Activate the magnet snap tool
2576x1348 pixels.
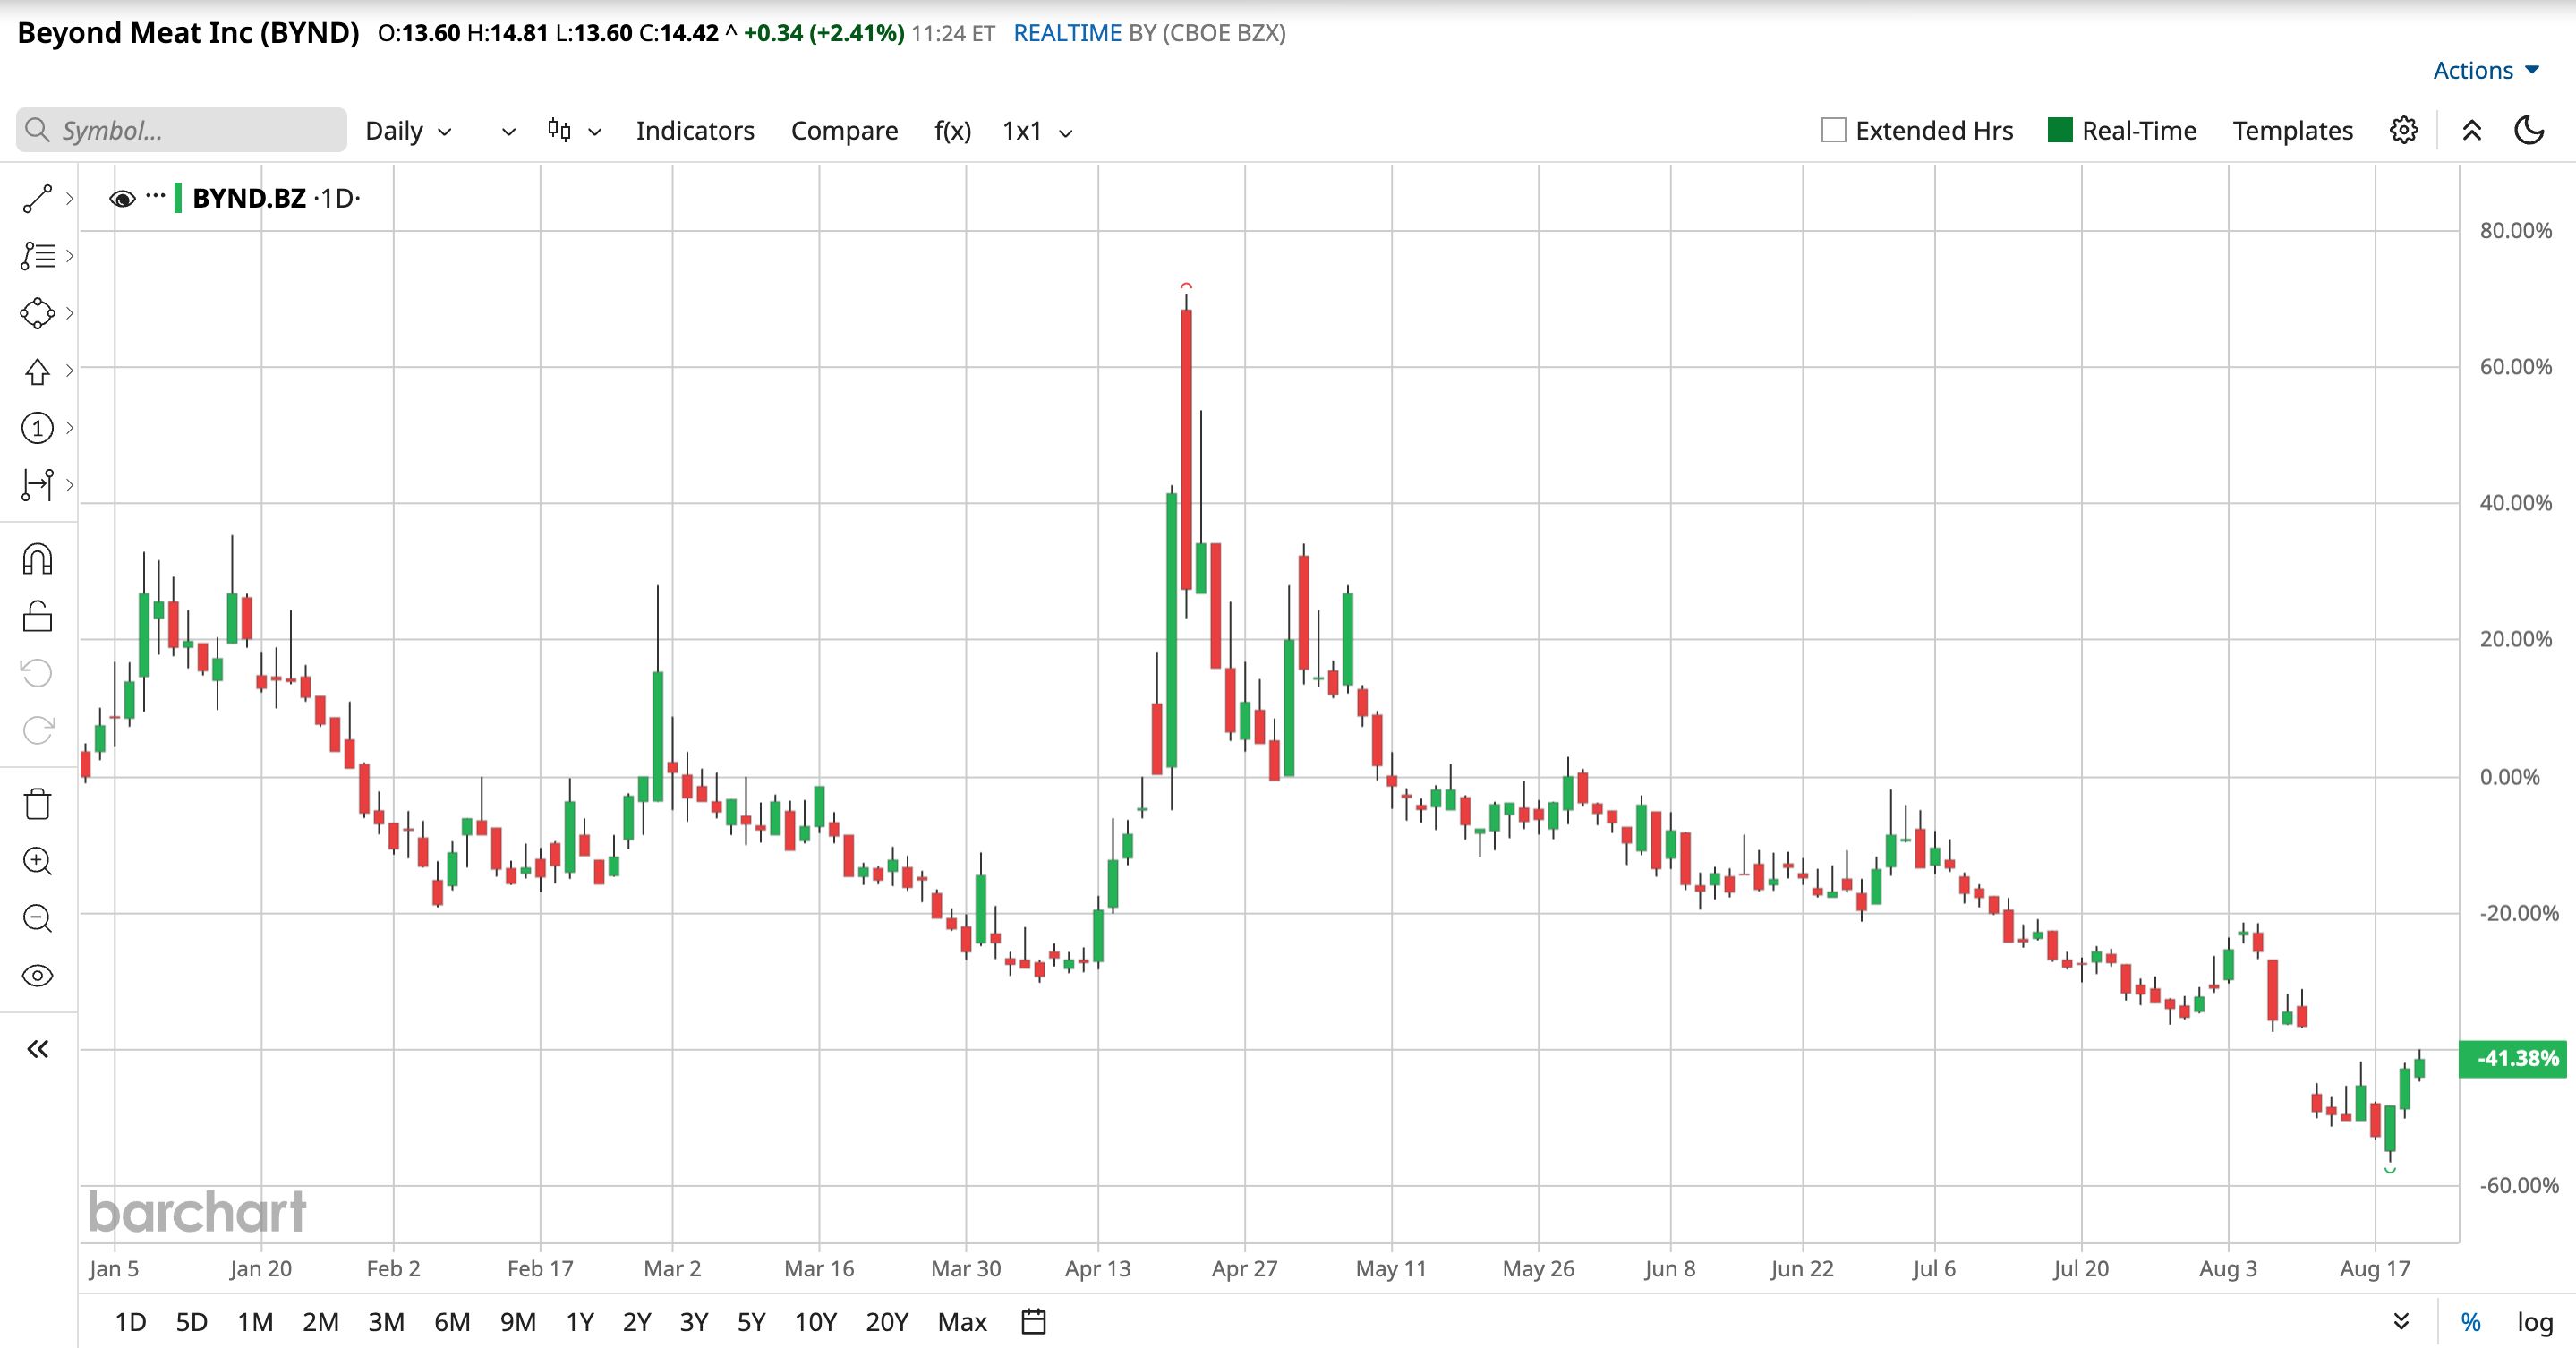pos(37,559)
